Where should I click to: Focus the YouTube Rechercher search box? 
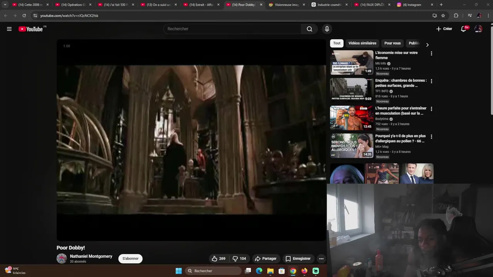coord(233,29)
